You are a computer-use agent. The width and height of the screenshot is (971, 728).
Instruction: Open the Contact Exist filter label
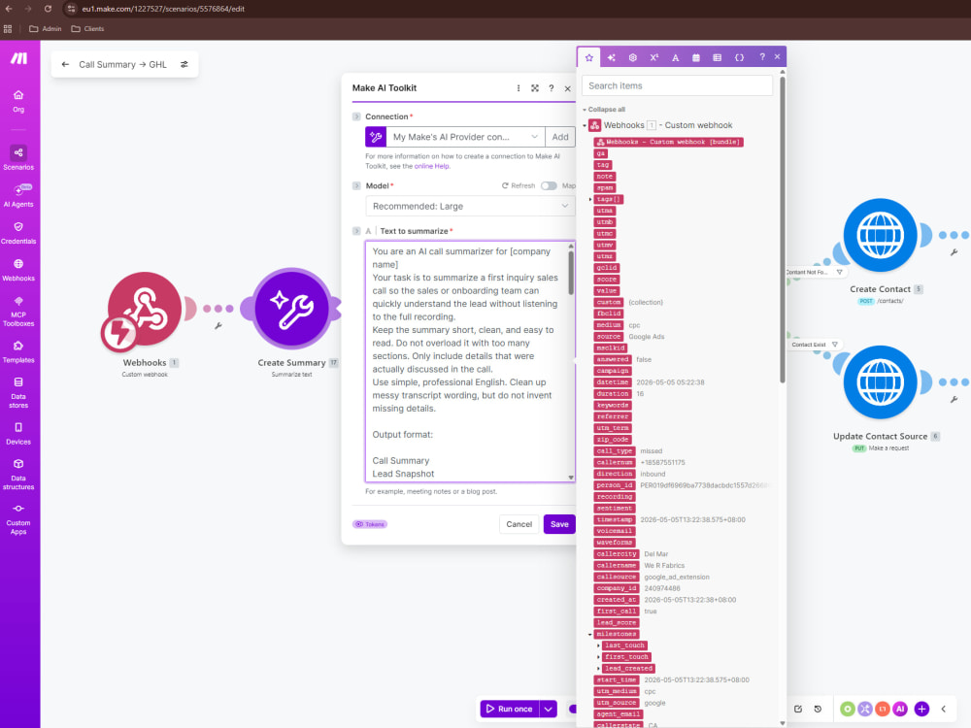808,345
